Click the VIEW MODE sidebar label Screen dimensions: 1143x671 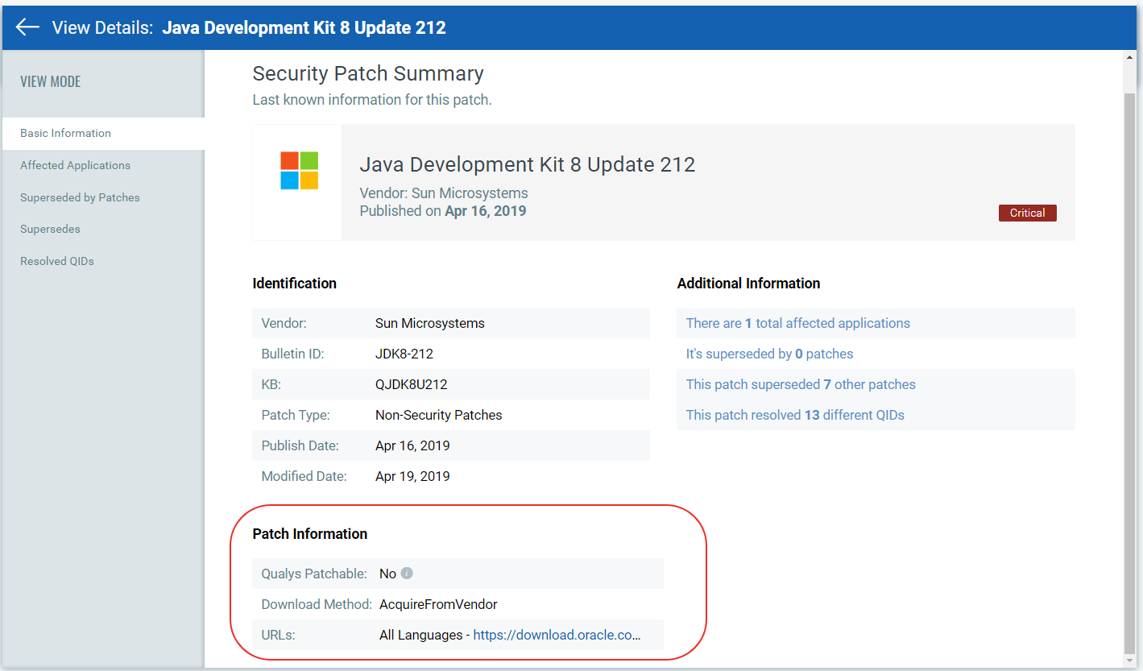click(x=51, y=81)
